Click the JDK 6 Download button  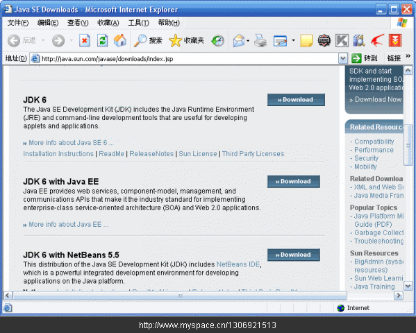click(296, 100)
